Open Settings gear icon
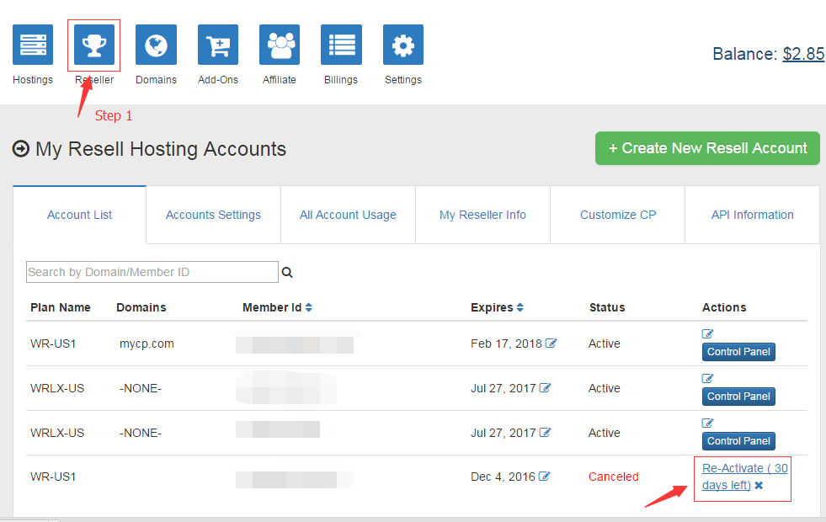The height and width of the screenshot is (522, 826). [x=403, y=45]
